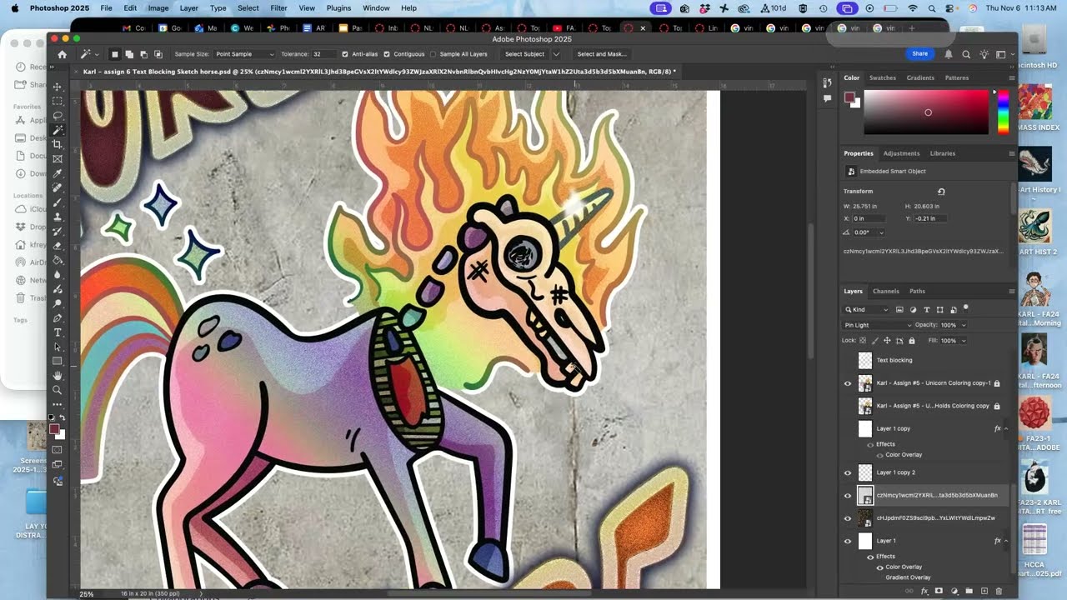The width and height of the screenshot is (1067, 600).
Task: Show the Text blocking layer
Action: pos(848,360)
